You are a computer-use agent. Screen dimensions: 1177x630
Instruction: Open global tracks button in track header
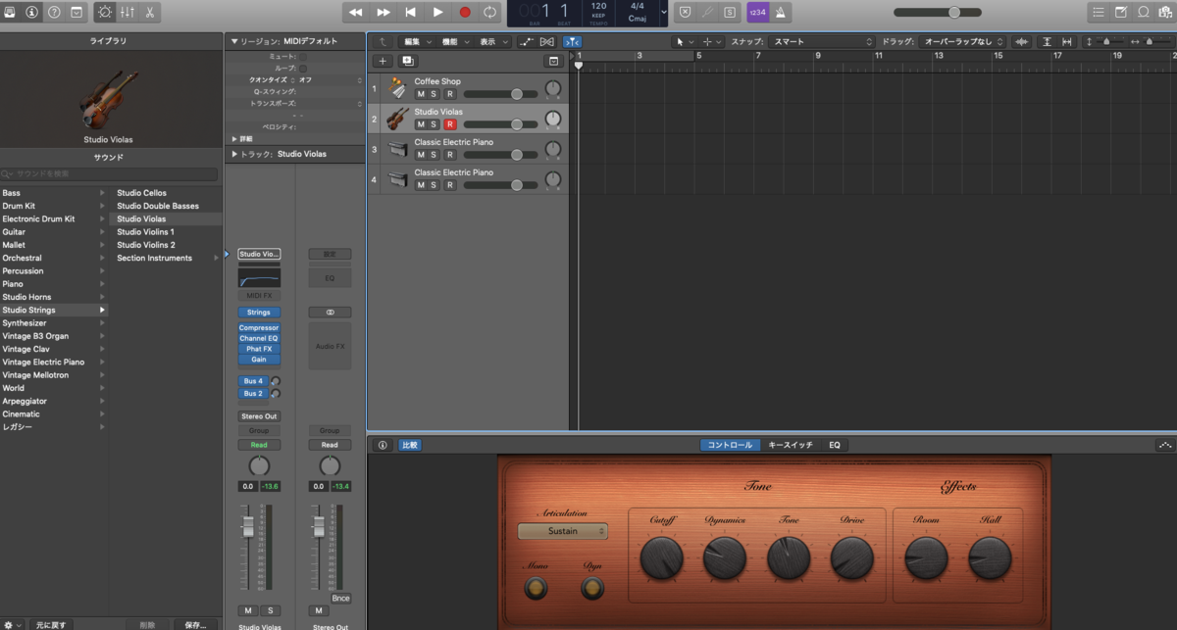[553, 61]
